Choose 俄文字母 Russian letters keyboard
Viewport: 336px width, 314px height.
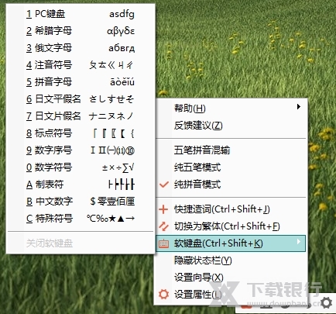[x=81, y=48]
